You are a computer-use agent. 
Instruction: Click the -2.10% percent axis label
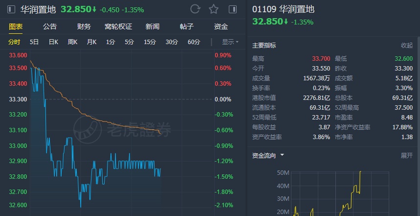pyautogui.click(x=223, y=205)
